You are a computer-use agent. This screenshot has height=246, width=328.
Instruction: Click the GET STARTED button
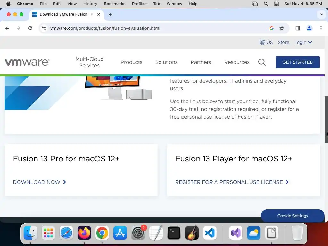click(298, 62)
